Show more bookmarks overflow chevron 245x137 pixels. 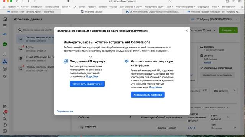(x=242, y=7)
